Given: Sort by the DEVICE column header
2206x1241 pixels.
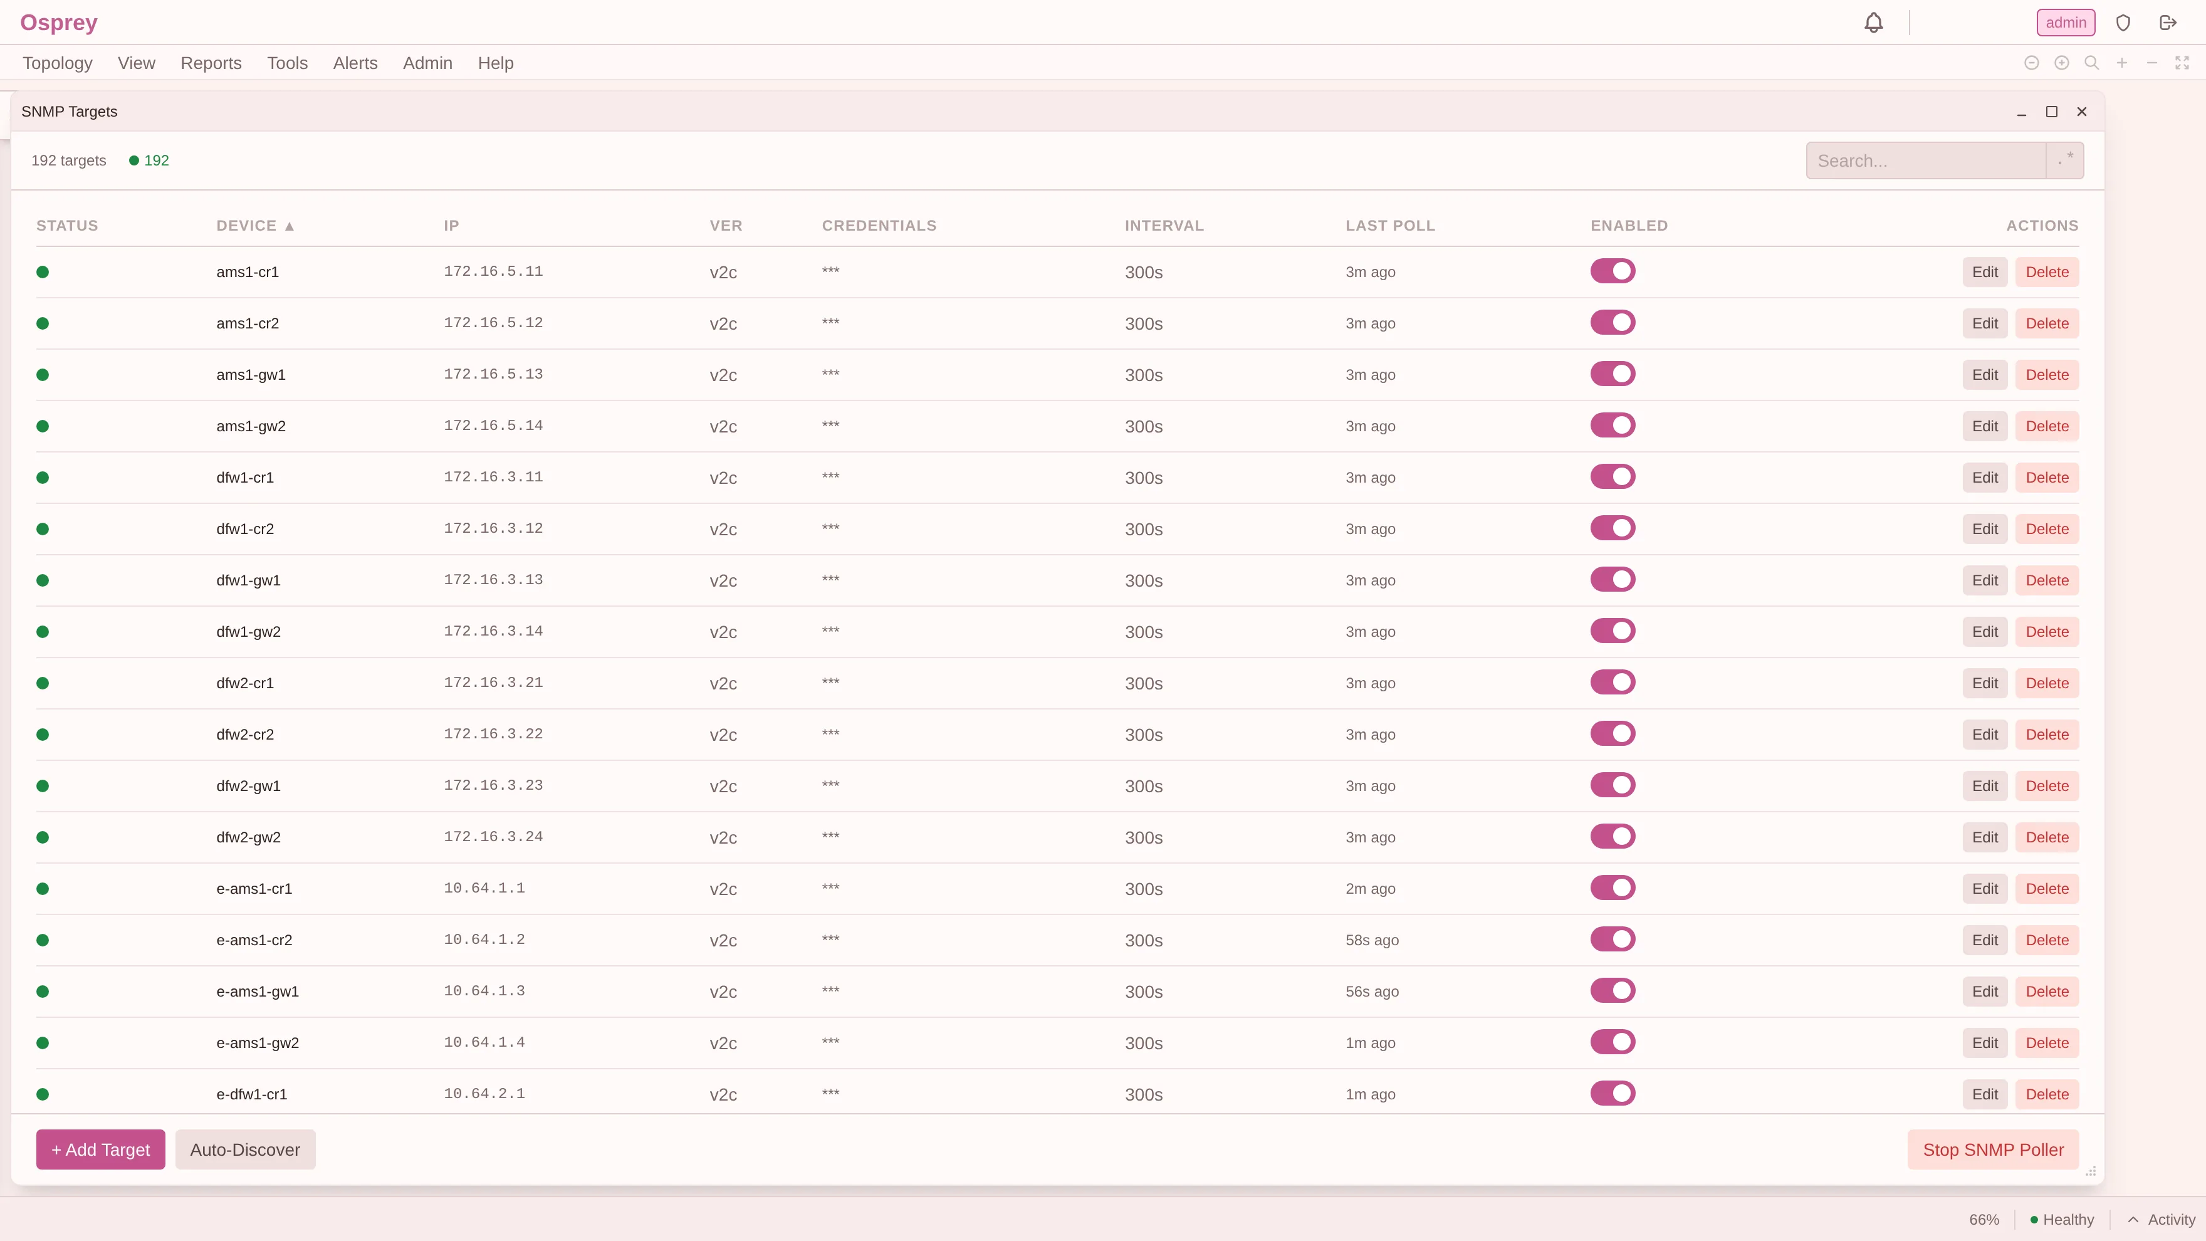Looking at the screenshot, I should [255, 226].
